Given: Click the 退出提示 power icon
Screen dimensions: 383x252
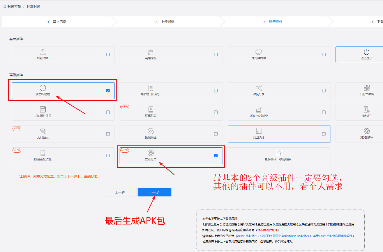Looking at the screenshot, I should tap(366, 52).
